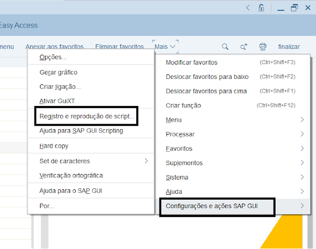Expand the Ajuda submenu
Viewport: 316px width, 249px height.
coord(233,192)
